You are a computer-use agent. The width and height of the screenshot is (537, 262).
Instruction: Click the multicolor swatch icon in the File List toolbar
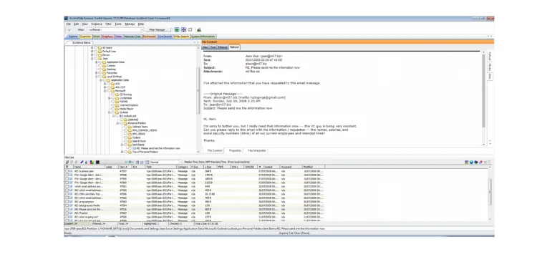click(92, 162)
